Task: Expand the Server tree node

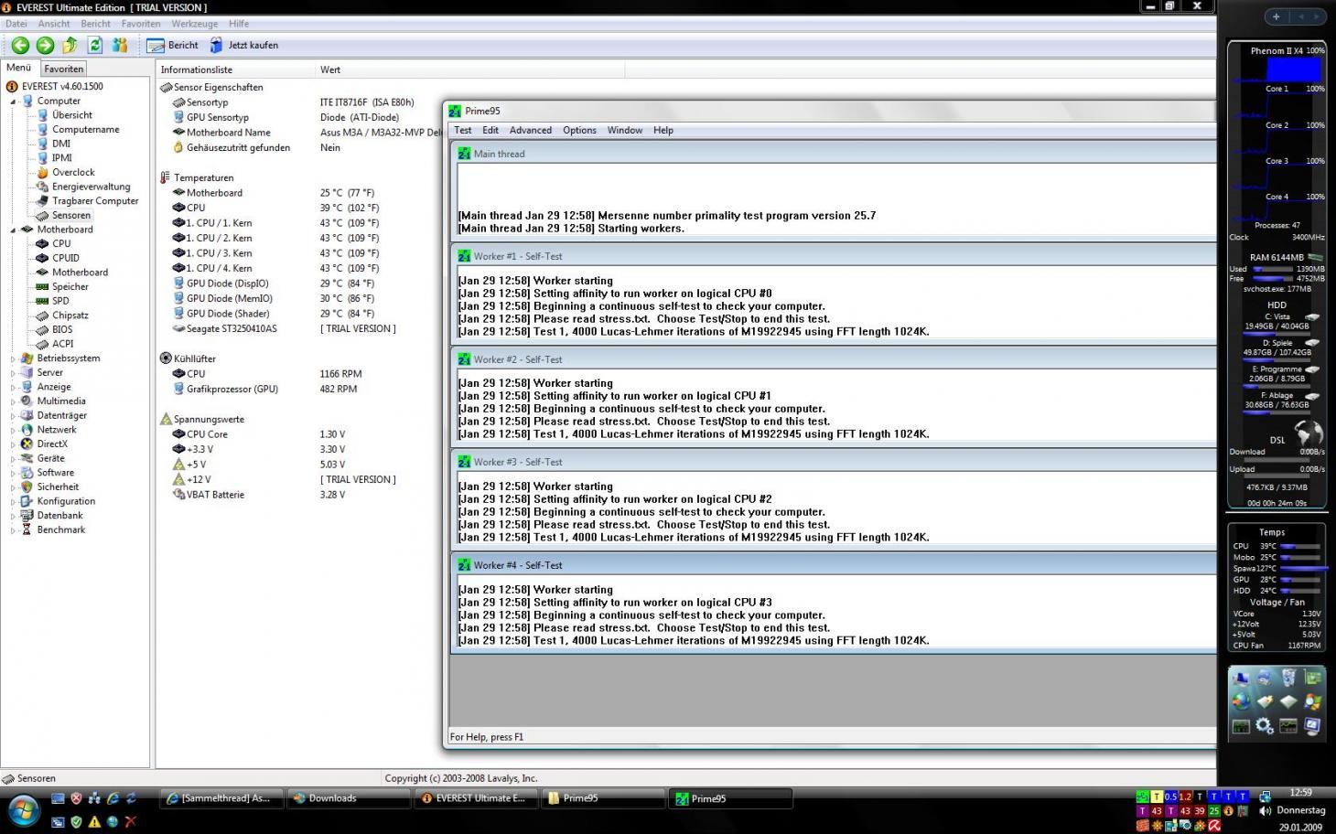Action: pyautogui.click(x=14, y=373)
